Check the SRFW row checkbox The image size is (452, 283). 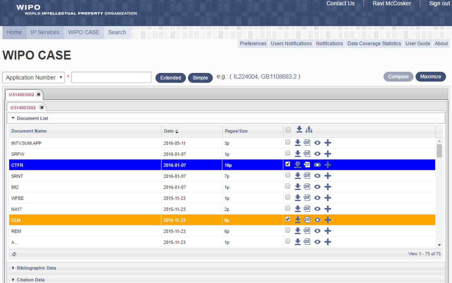(x=288, y=153)
